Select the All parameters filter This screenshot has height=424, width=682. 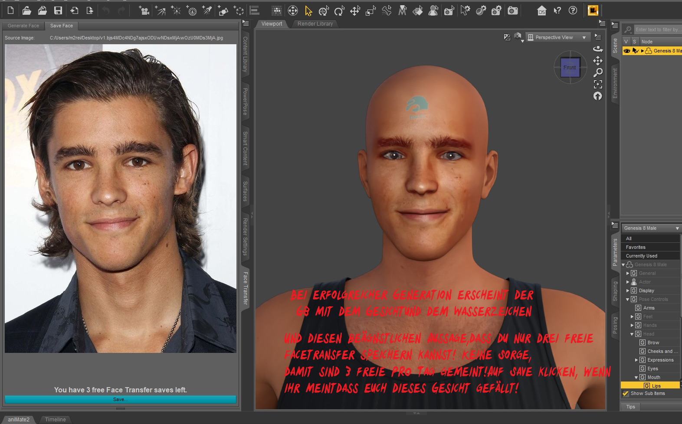(x=650, y=238)
